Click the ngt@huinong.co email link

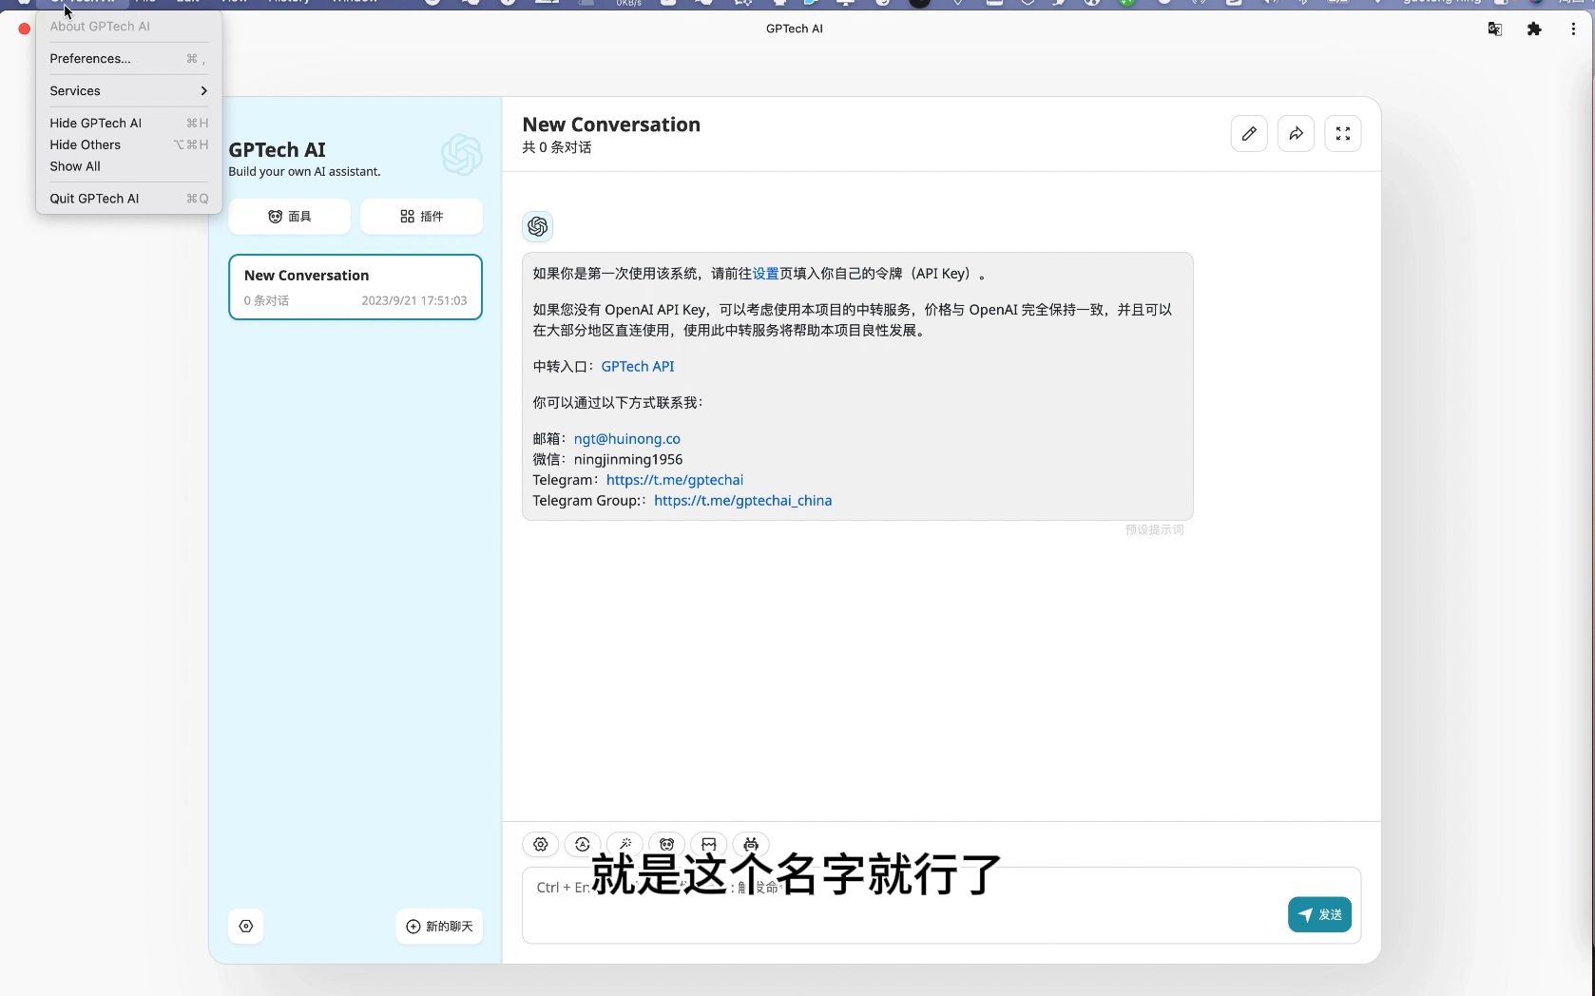(627, 439)
